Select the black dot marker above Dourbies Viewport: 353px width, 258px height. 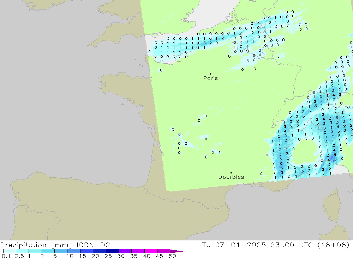click(x=231, y=172)
